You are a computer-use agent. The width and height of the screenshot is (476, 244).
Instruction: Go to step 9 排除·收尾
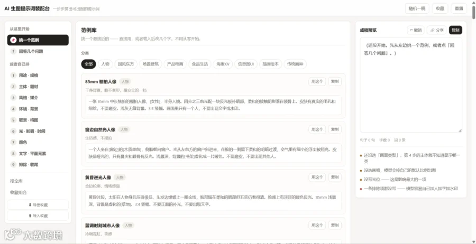pyautogui.click(x=38, y=165)
